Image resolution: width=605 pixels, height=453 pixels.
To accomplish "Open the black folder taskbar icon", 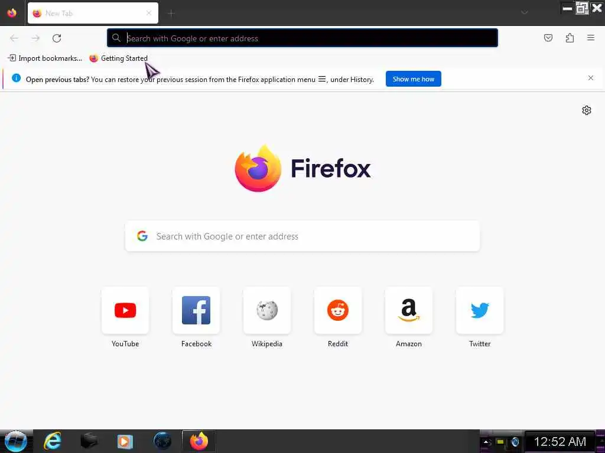I will 89,441.
